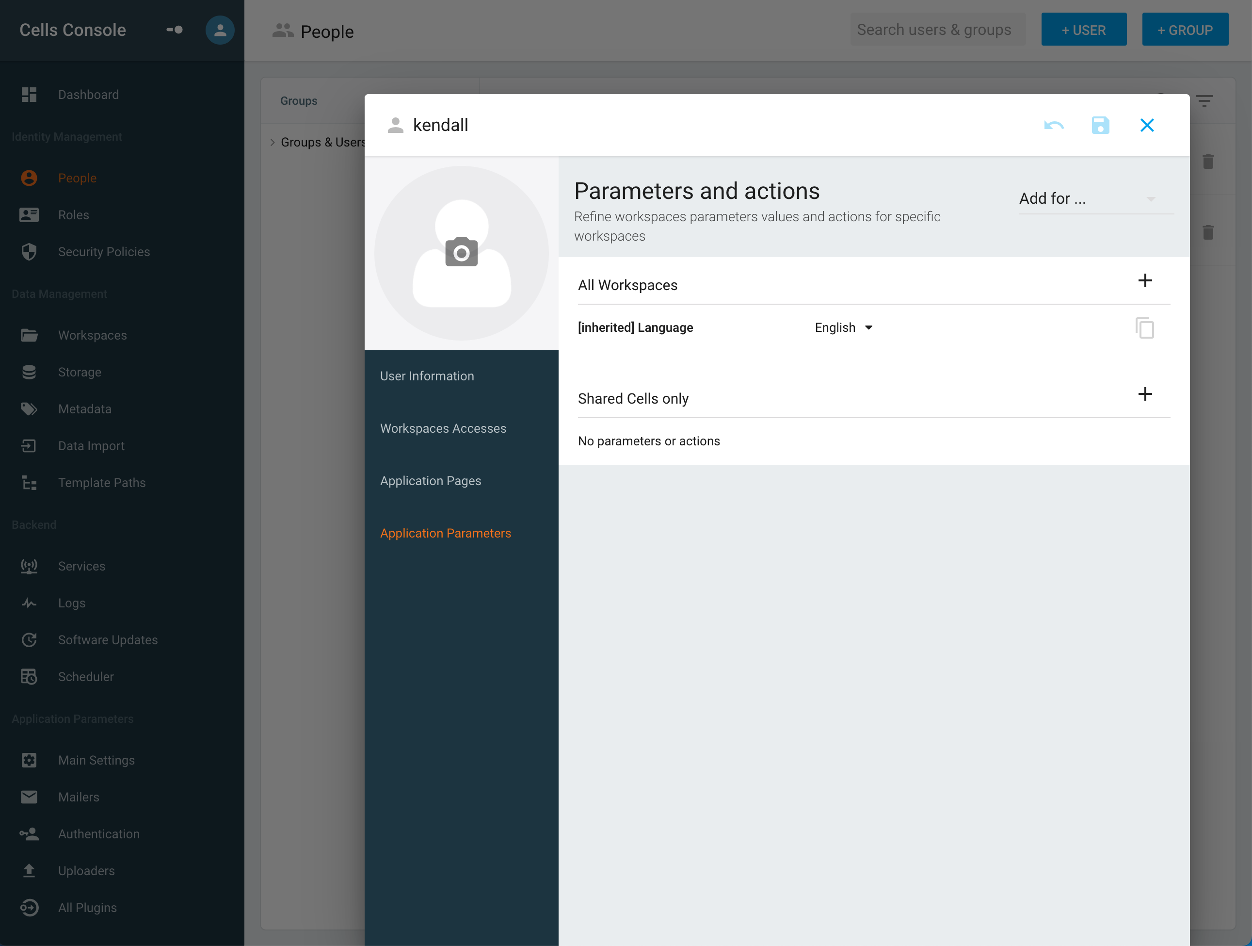Add parameter to All Workspaces with plus

click(x=1144, y=281)
